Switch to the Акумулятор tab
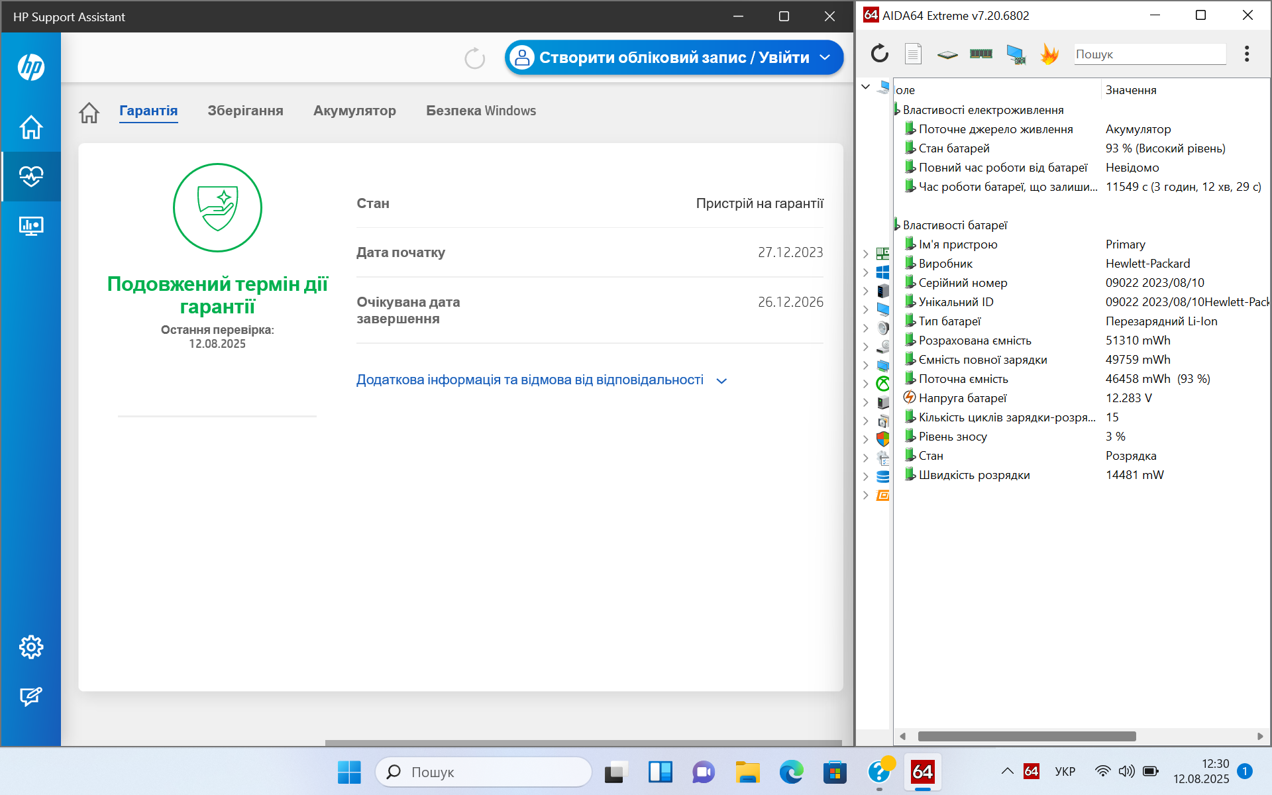Viewport: 1272px width, 795px height. 354,111
